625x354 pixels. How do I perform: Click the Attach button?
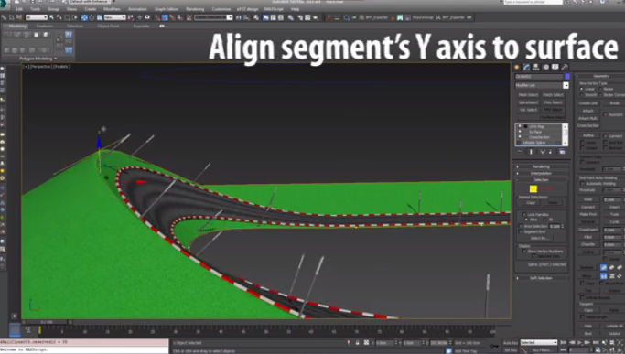coord(587,111)
